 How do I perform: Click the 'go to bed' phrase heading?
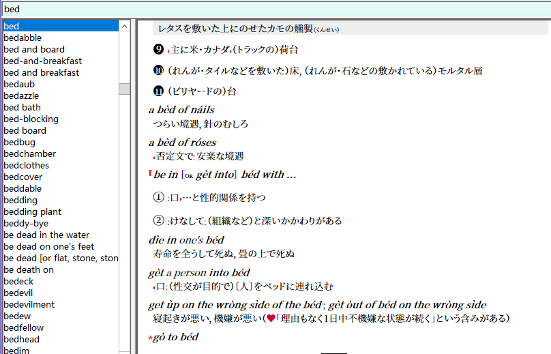point(176,337)
